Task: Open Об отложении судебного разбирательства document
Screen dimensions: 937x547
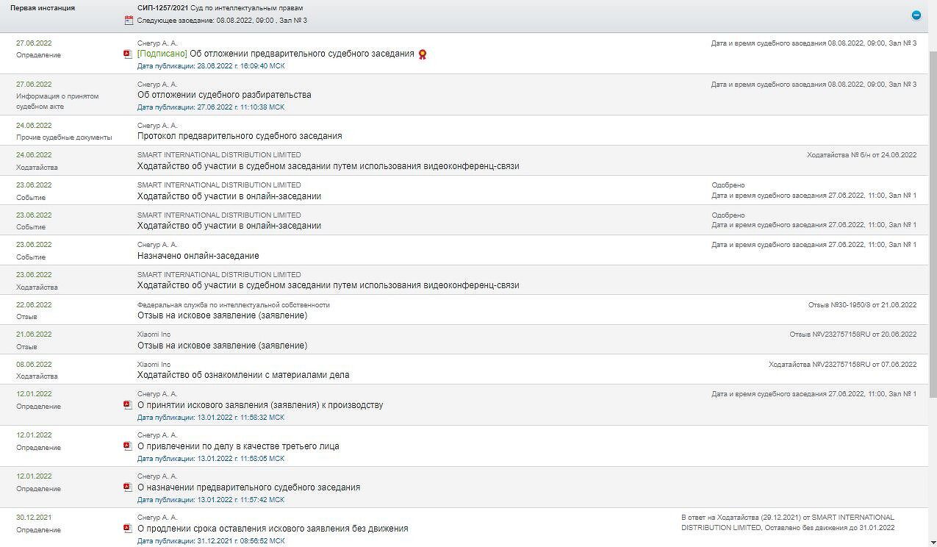Action: 224,95
